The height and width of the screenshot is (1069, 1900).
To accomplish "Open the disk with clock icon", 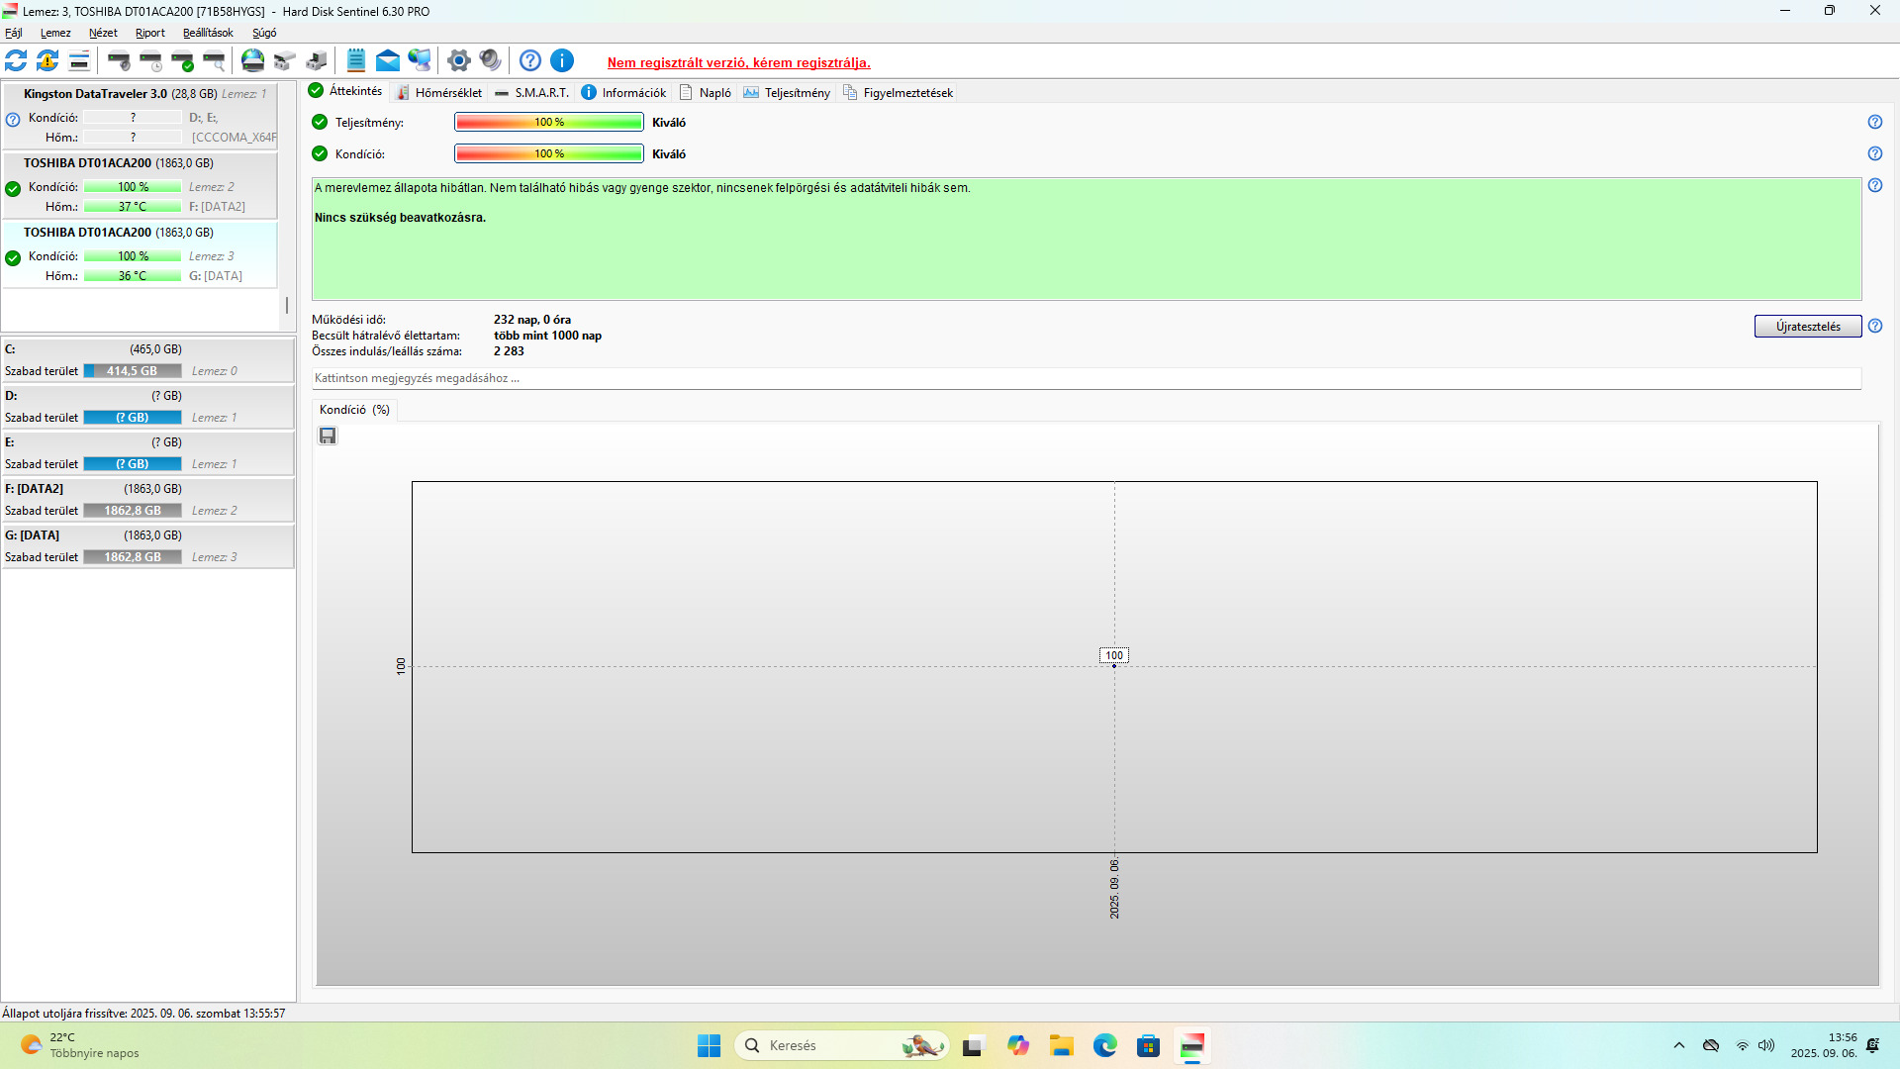I will click(x=150, y=61).
